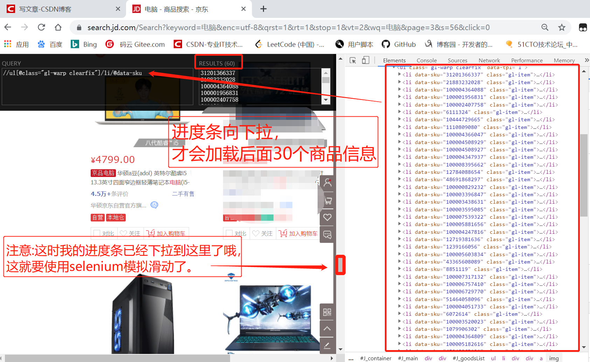Click the page vertical scrollbar down arrow

(340, 349)
